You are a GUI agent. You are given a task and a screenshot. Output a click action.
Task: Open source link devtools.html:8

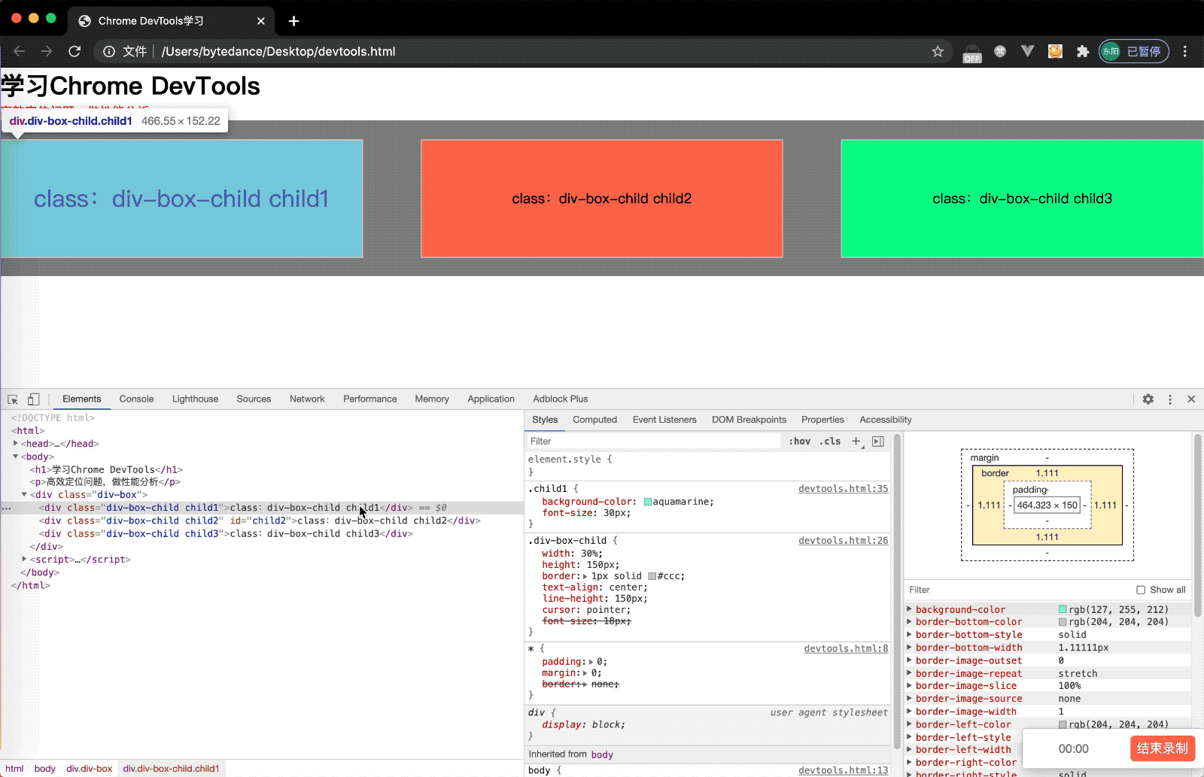click(846, 648)
